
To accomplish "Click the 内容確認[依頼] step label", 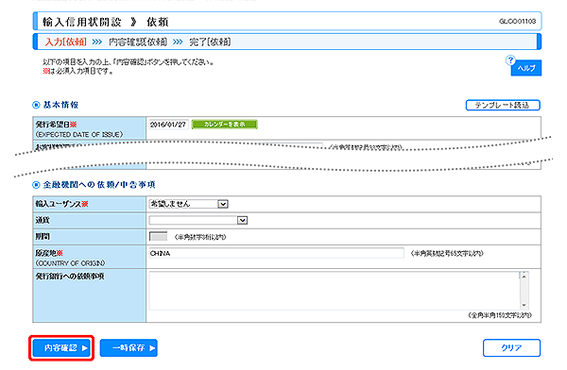I will [138, 42].
